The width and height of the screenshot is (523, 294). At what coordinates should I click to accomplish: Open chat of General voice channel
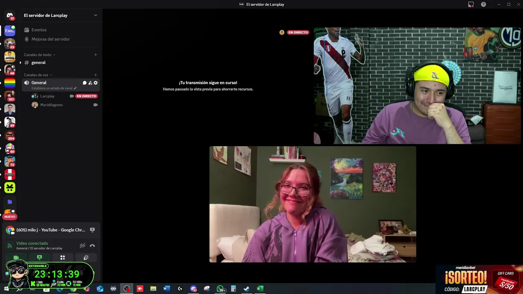point(85,83)
